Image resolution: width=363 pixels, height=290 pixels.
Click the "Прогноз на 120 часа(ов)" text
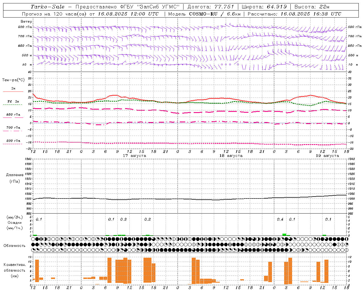(x=54, y=14)
